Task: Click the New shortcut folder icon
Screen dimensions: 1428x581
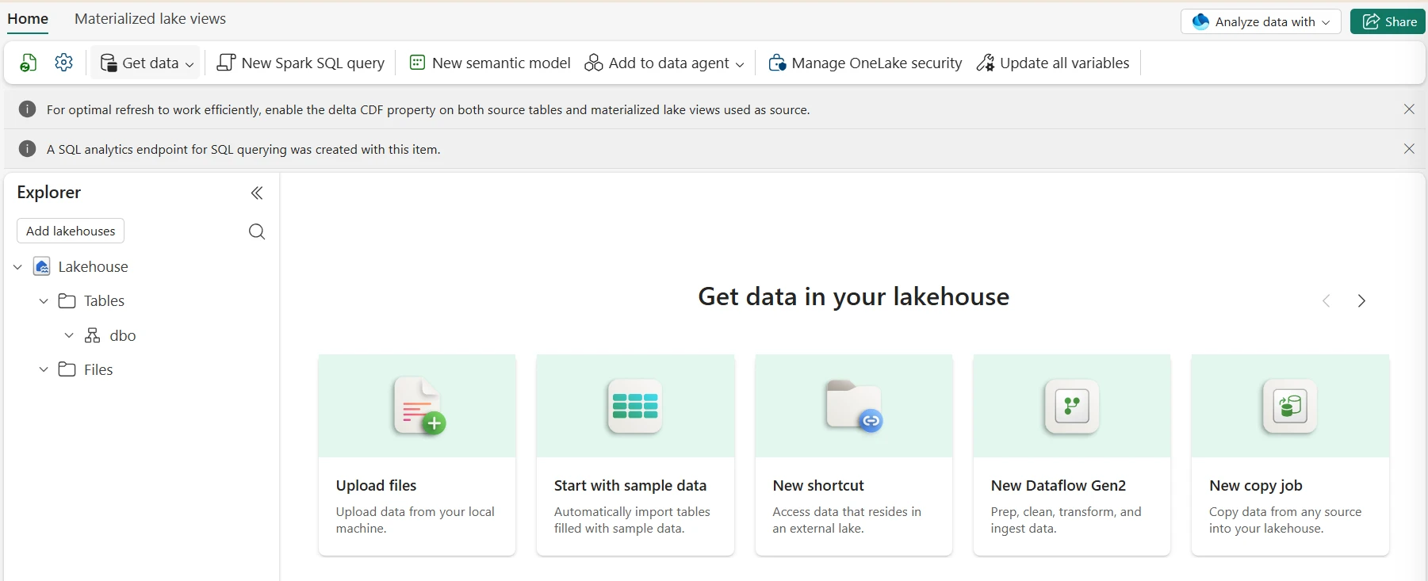Action: point(854,406)
